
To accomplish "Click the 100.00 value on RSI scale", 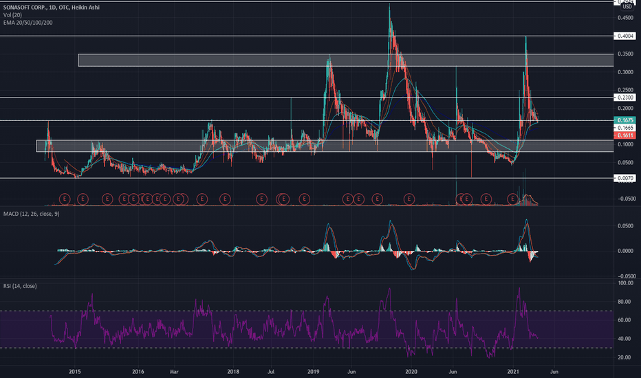I will [625, 282].
